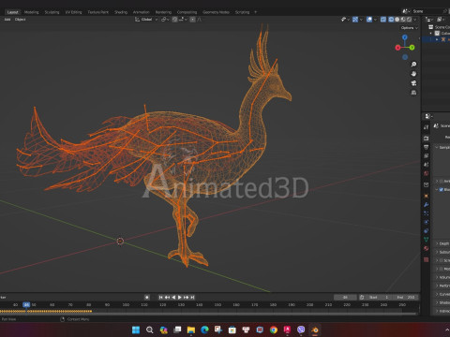Toggle auto keying record button
This screenshot has height=337, width=450.
(x=147, y=298)
